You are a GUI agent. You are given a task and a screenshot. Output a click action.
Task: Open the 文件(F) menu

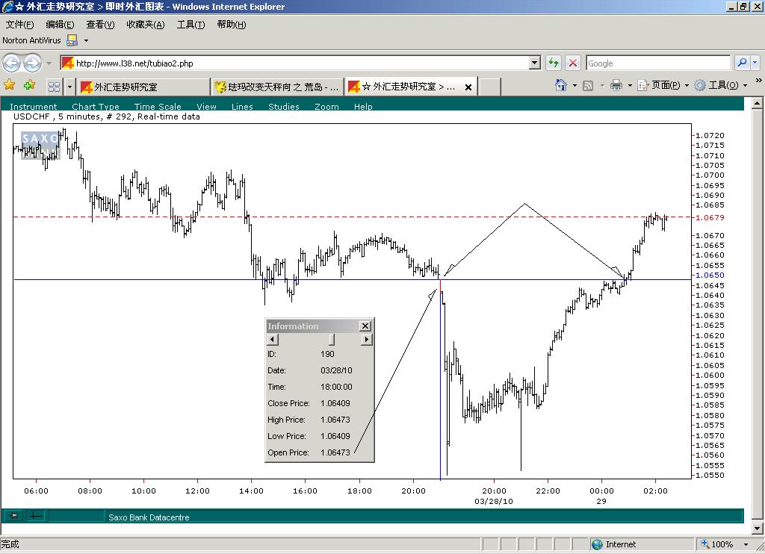(x=19, y=25)
